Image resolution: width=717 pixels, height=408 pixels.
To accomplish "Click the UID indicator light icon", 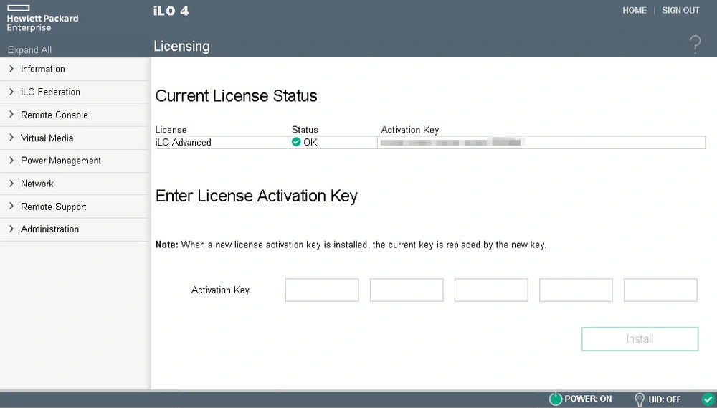I will point(640,399).
